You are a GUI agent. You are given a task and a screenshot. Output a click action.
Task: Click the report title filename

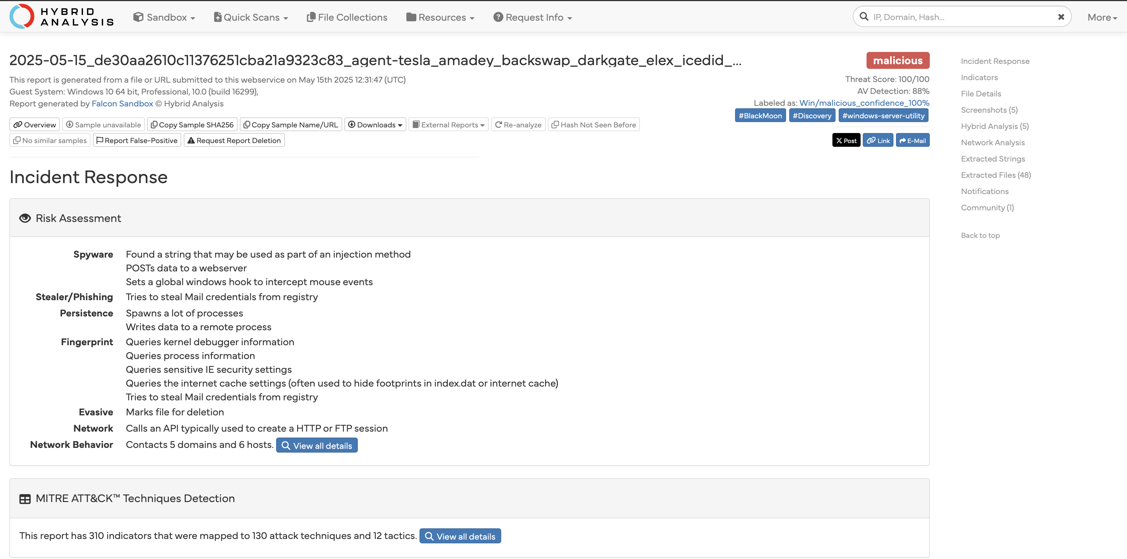(x=375, y=60)
